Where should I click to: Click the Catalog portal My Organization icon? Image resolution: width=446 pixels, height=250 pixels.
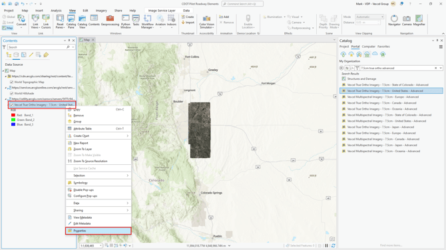[367, 55]
